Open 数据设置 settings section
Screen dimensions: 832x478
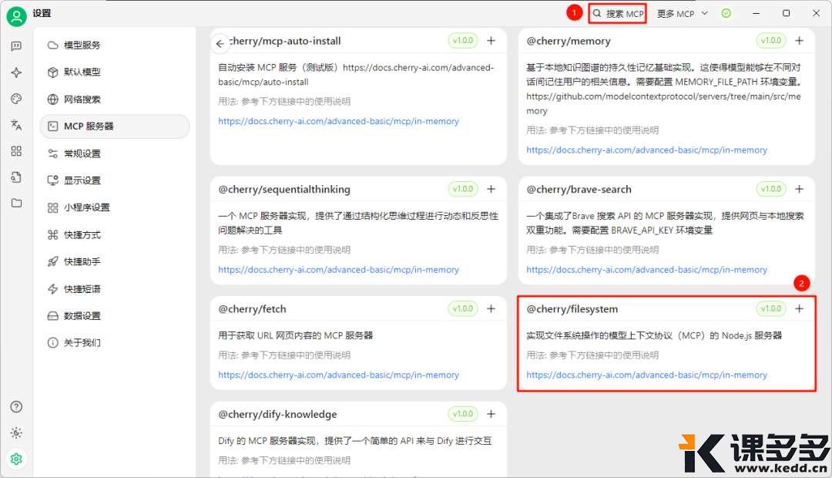(115, 316)
